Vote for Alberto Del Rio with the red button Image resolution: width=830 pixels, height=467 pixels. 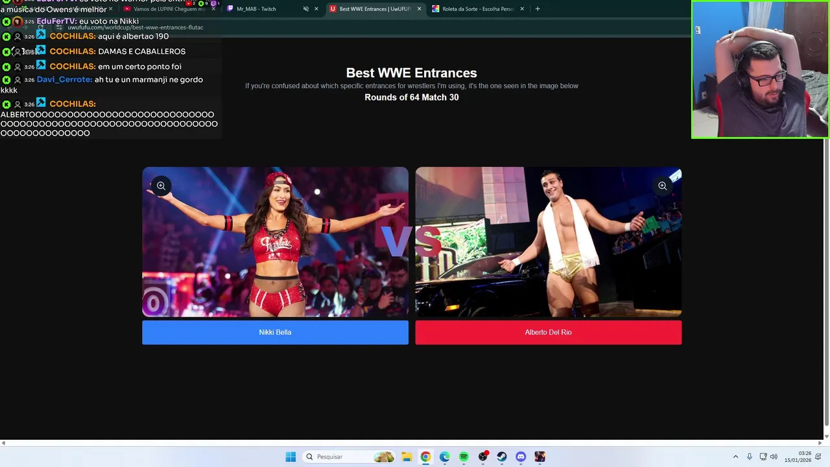coord(548,332)
